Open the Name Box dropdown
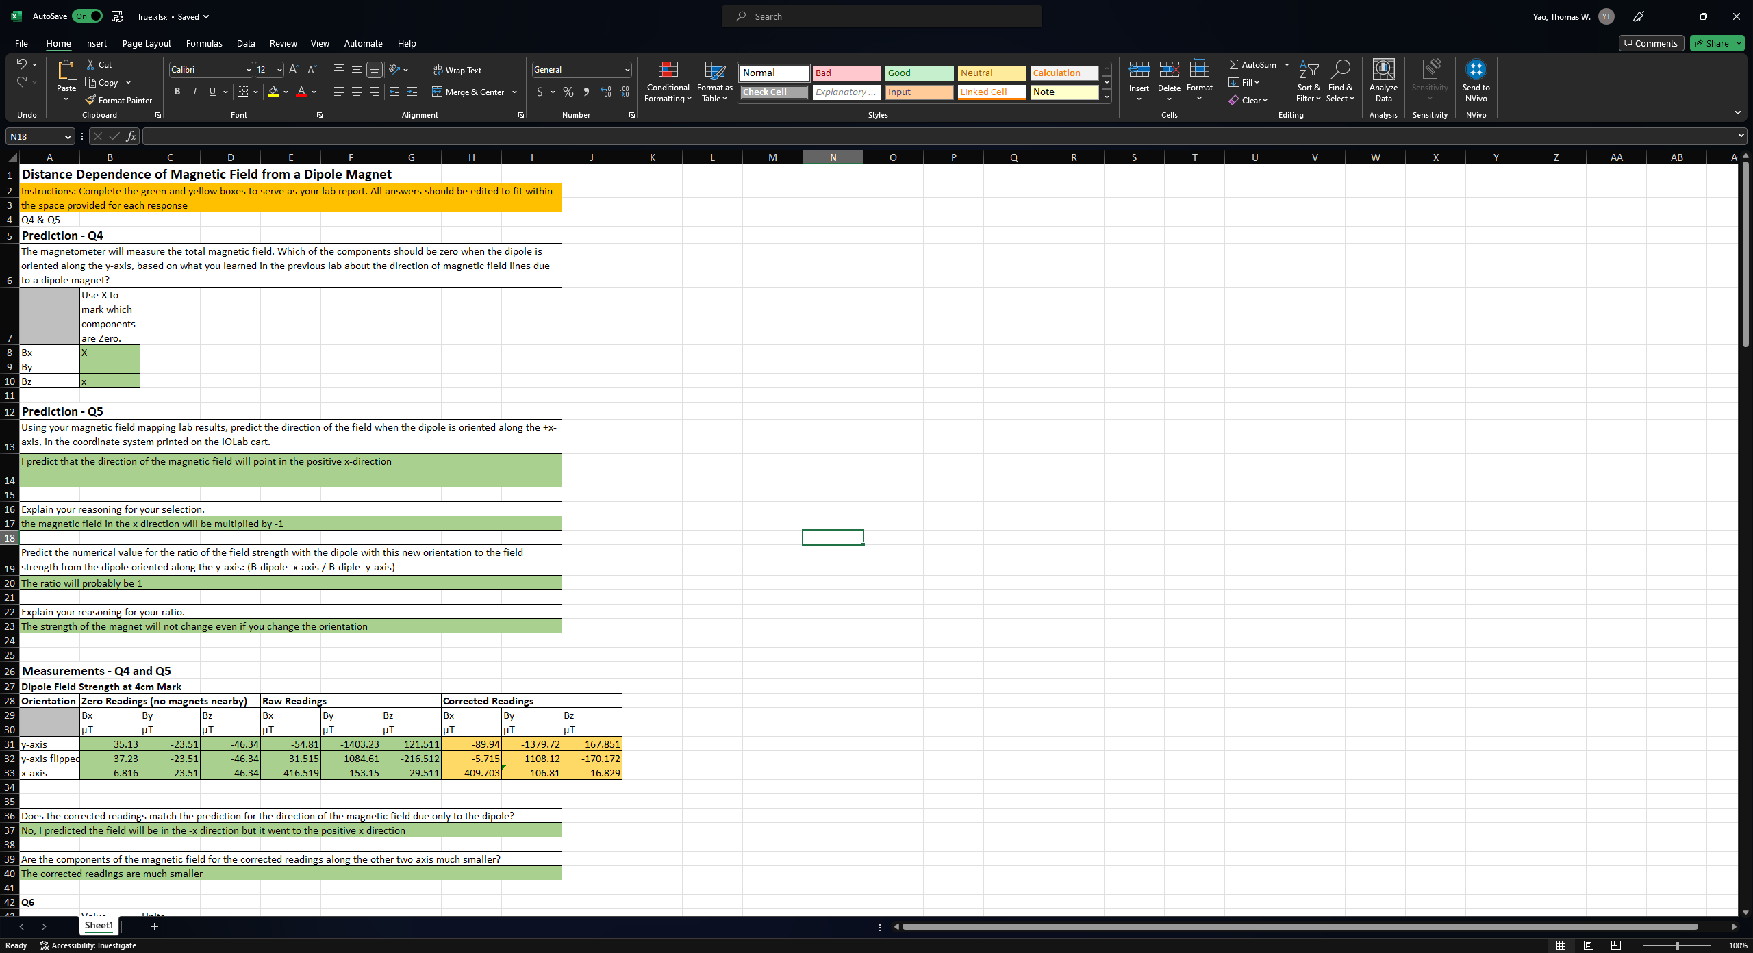1753x953 pixels. click(x=67, y=136)
